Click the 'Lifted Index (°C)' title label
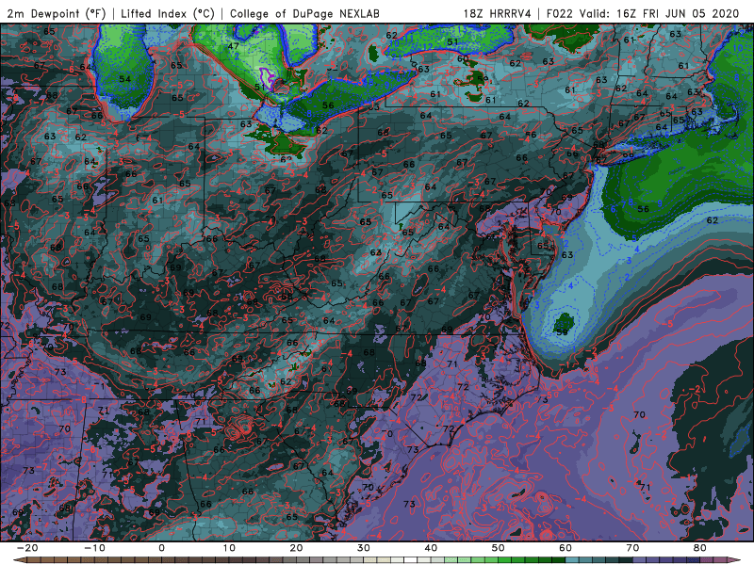 coord(168,13)
